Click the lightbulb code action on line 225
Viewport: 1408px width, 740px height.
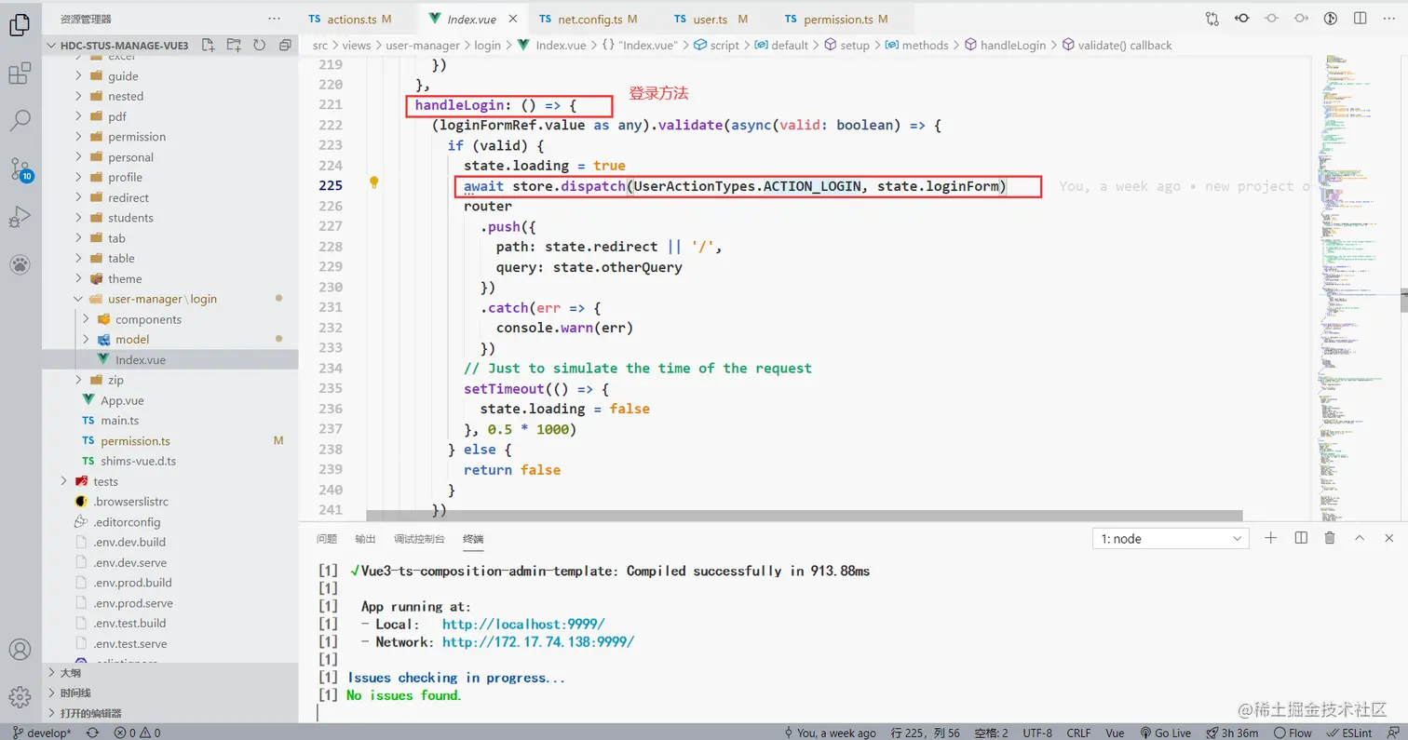coord(373,182)
